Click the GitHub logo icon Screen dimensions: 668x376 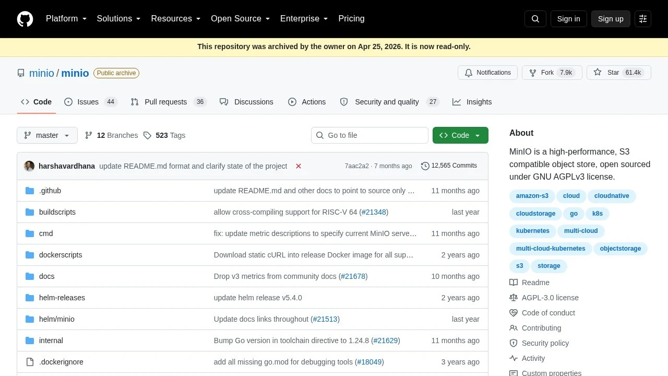pos(25,19)
